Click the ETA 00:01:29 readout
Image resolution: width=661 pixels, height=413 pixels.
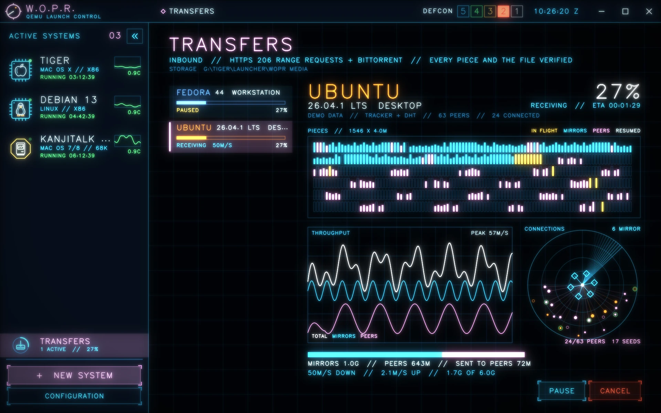(616, 106)
